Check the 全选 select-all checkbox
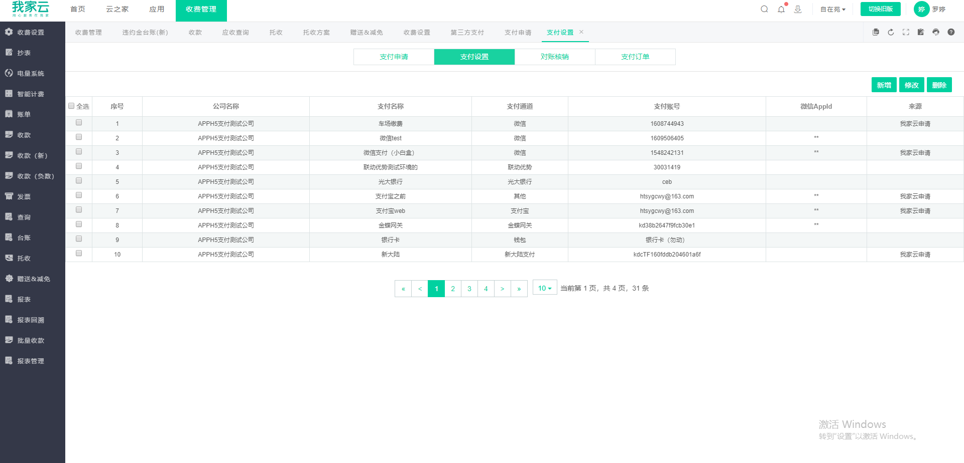This screenshot has height=463, width=964. pos(71,106)
